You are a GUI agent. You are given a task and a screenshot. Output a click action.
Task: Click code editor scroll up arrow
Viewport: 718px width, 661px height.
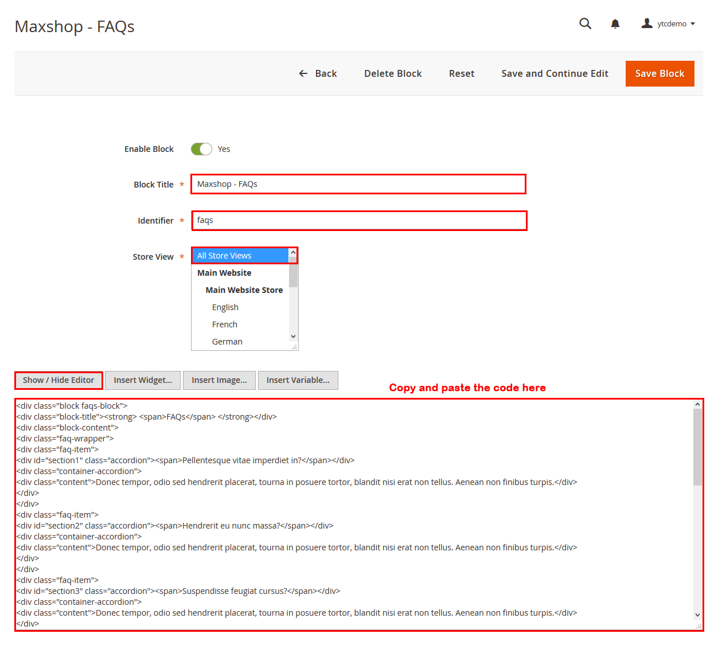click(697, 404)
